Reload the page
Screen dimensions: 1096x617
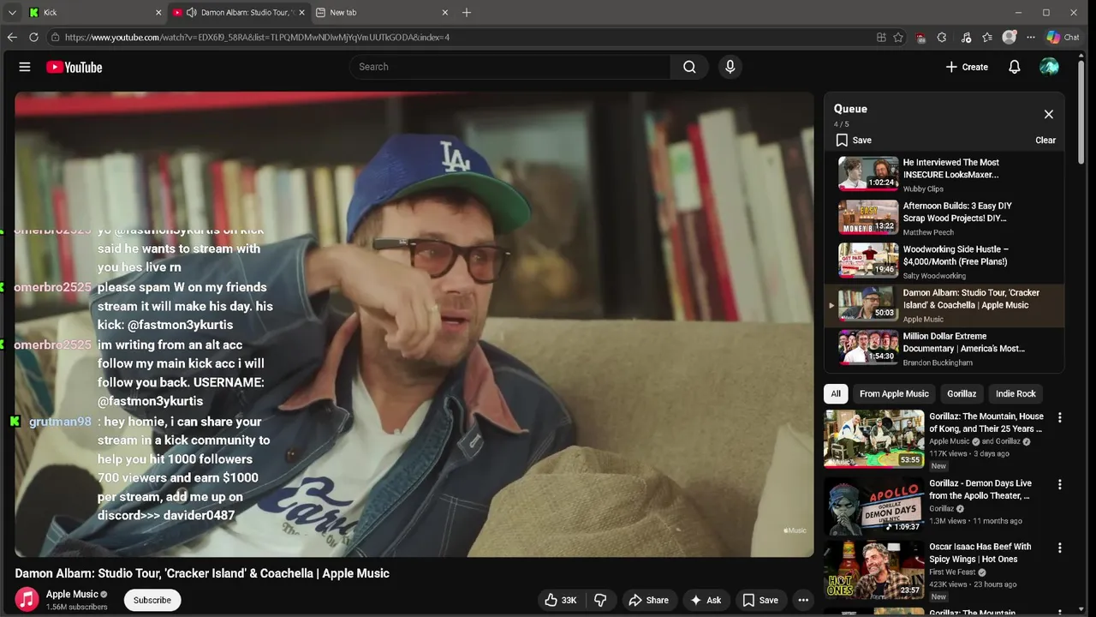pyautogui.click(x=33, y=38)
